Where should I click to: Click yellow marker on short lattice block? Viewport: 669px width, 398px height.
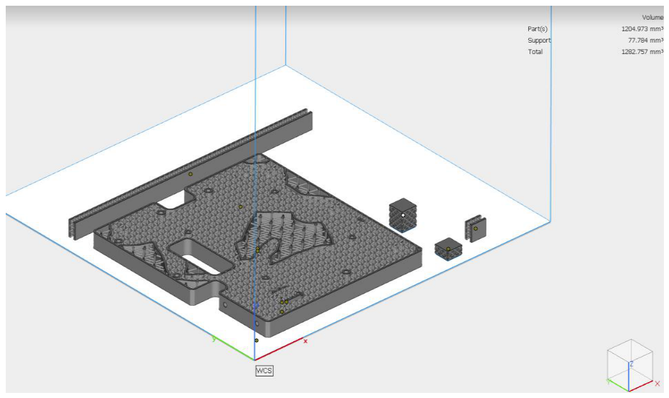[x=448, y=249]
